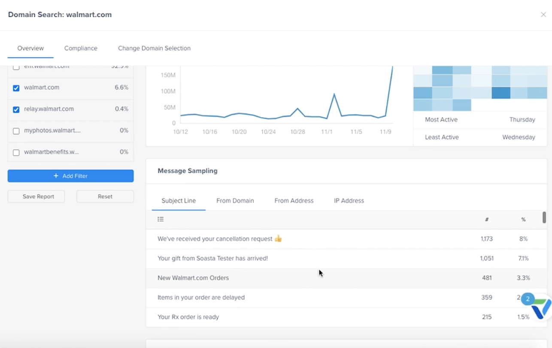This screenshot has width=552, height=348.
Task: Select 'We've received your cancellation request' row
Action: 346,239
